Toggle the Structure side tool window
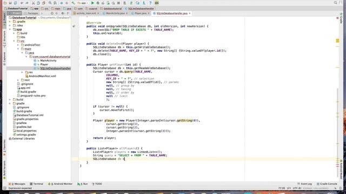Image resolution: width=346 pixels, height=194 pixels. 4,39
